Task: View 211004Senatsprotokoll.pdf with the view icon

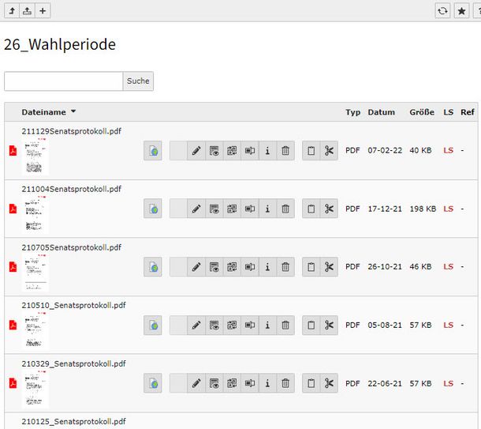Action: pos(214,209)
